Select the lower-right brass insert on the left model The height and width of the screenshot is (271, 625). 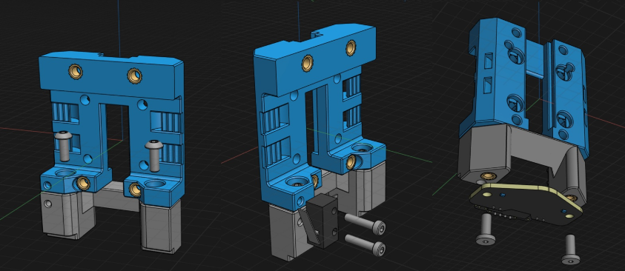coord(135,190)
